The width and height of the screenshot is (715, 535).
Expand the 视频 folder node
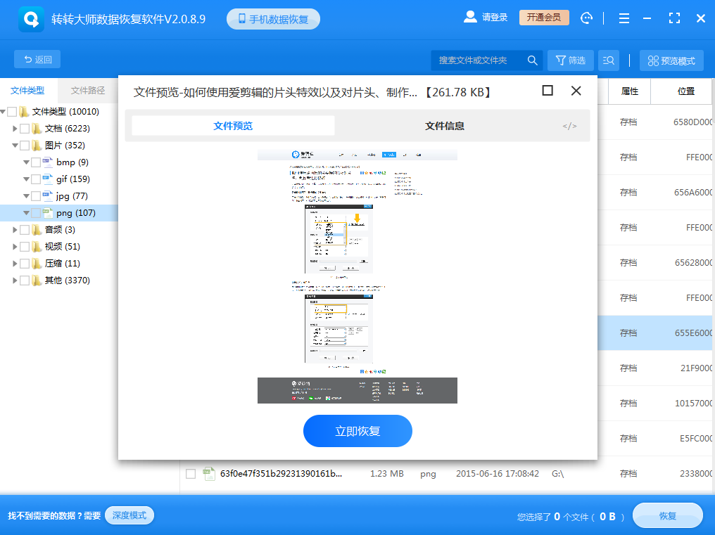(15, 246)
